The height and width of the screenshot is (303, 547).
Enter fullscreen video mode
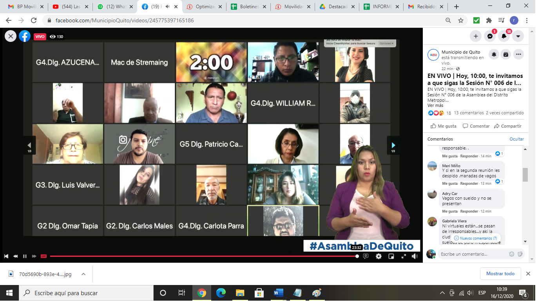(403, 256)
